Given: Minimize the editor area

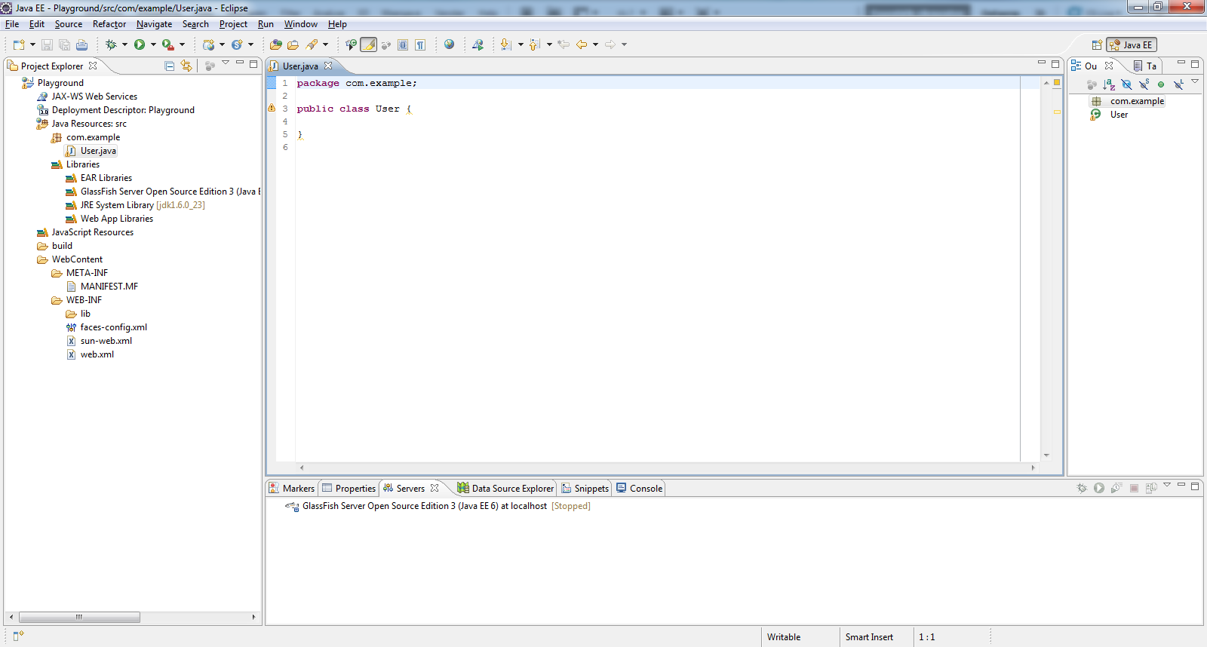Looking at the screenshot, I should (1042, 63).
